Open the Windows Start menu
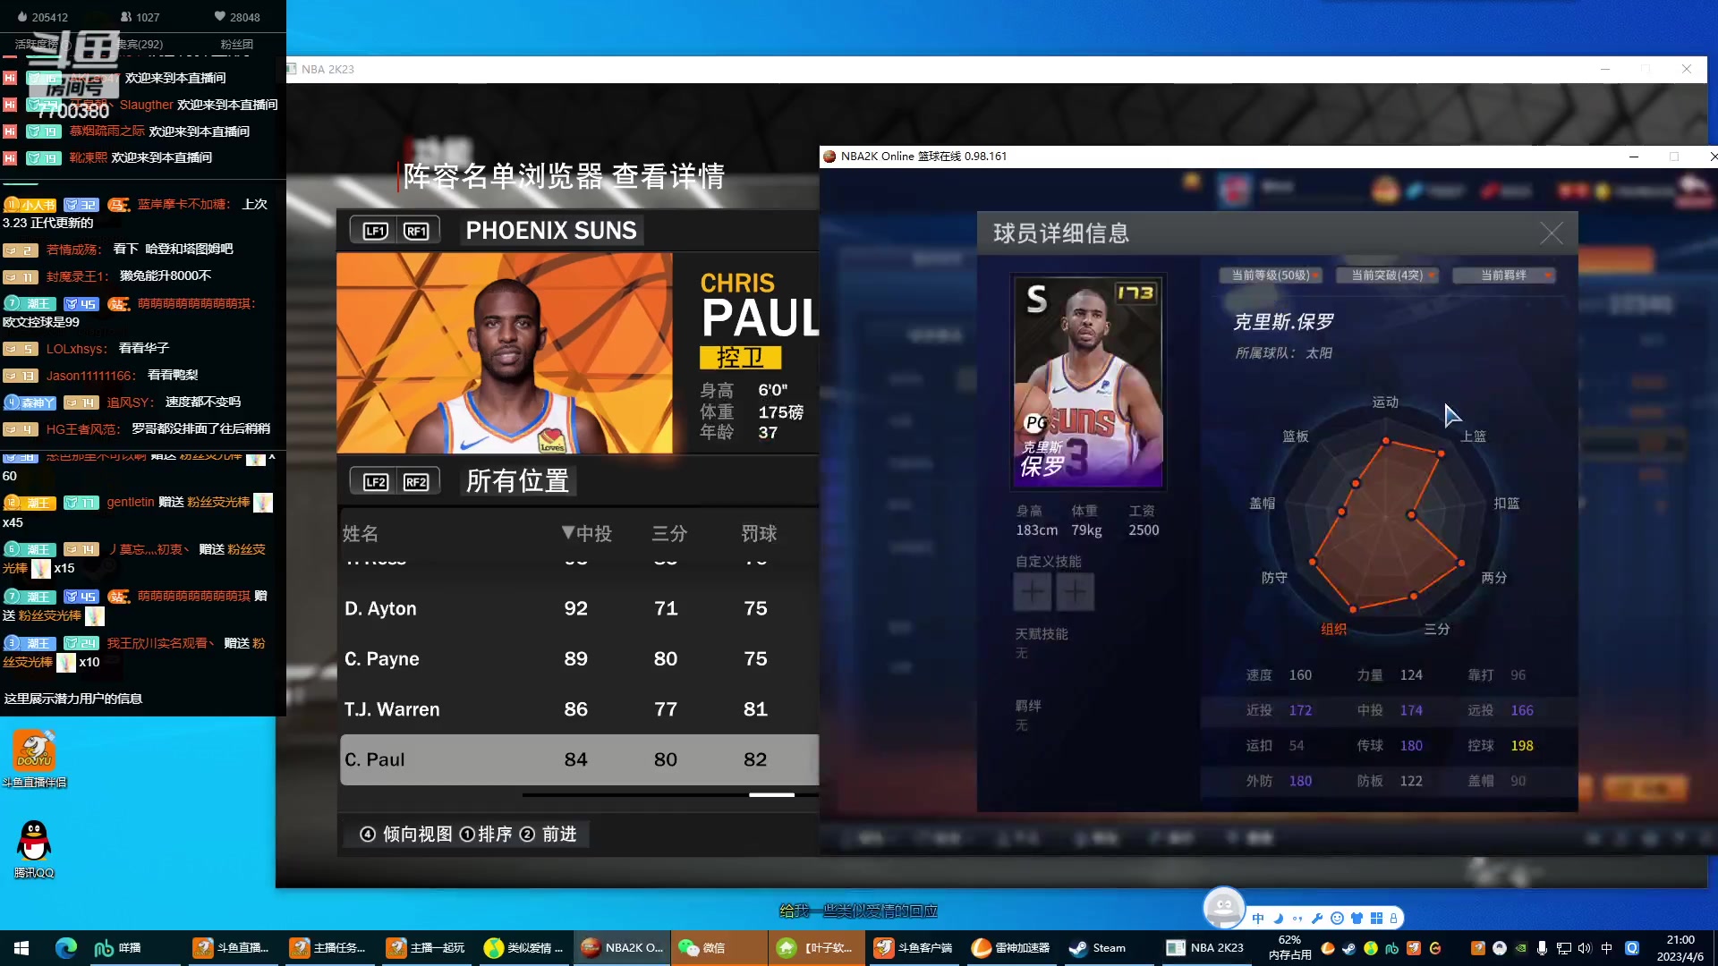Image resolution: width=1718 pixels, height=966 pixels. pyautogui.click(x=21, y=948)
